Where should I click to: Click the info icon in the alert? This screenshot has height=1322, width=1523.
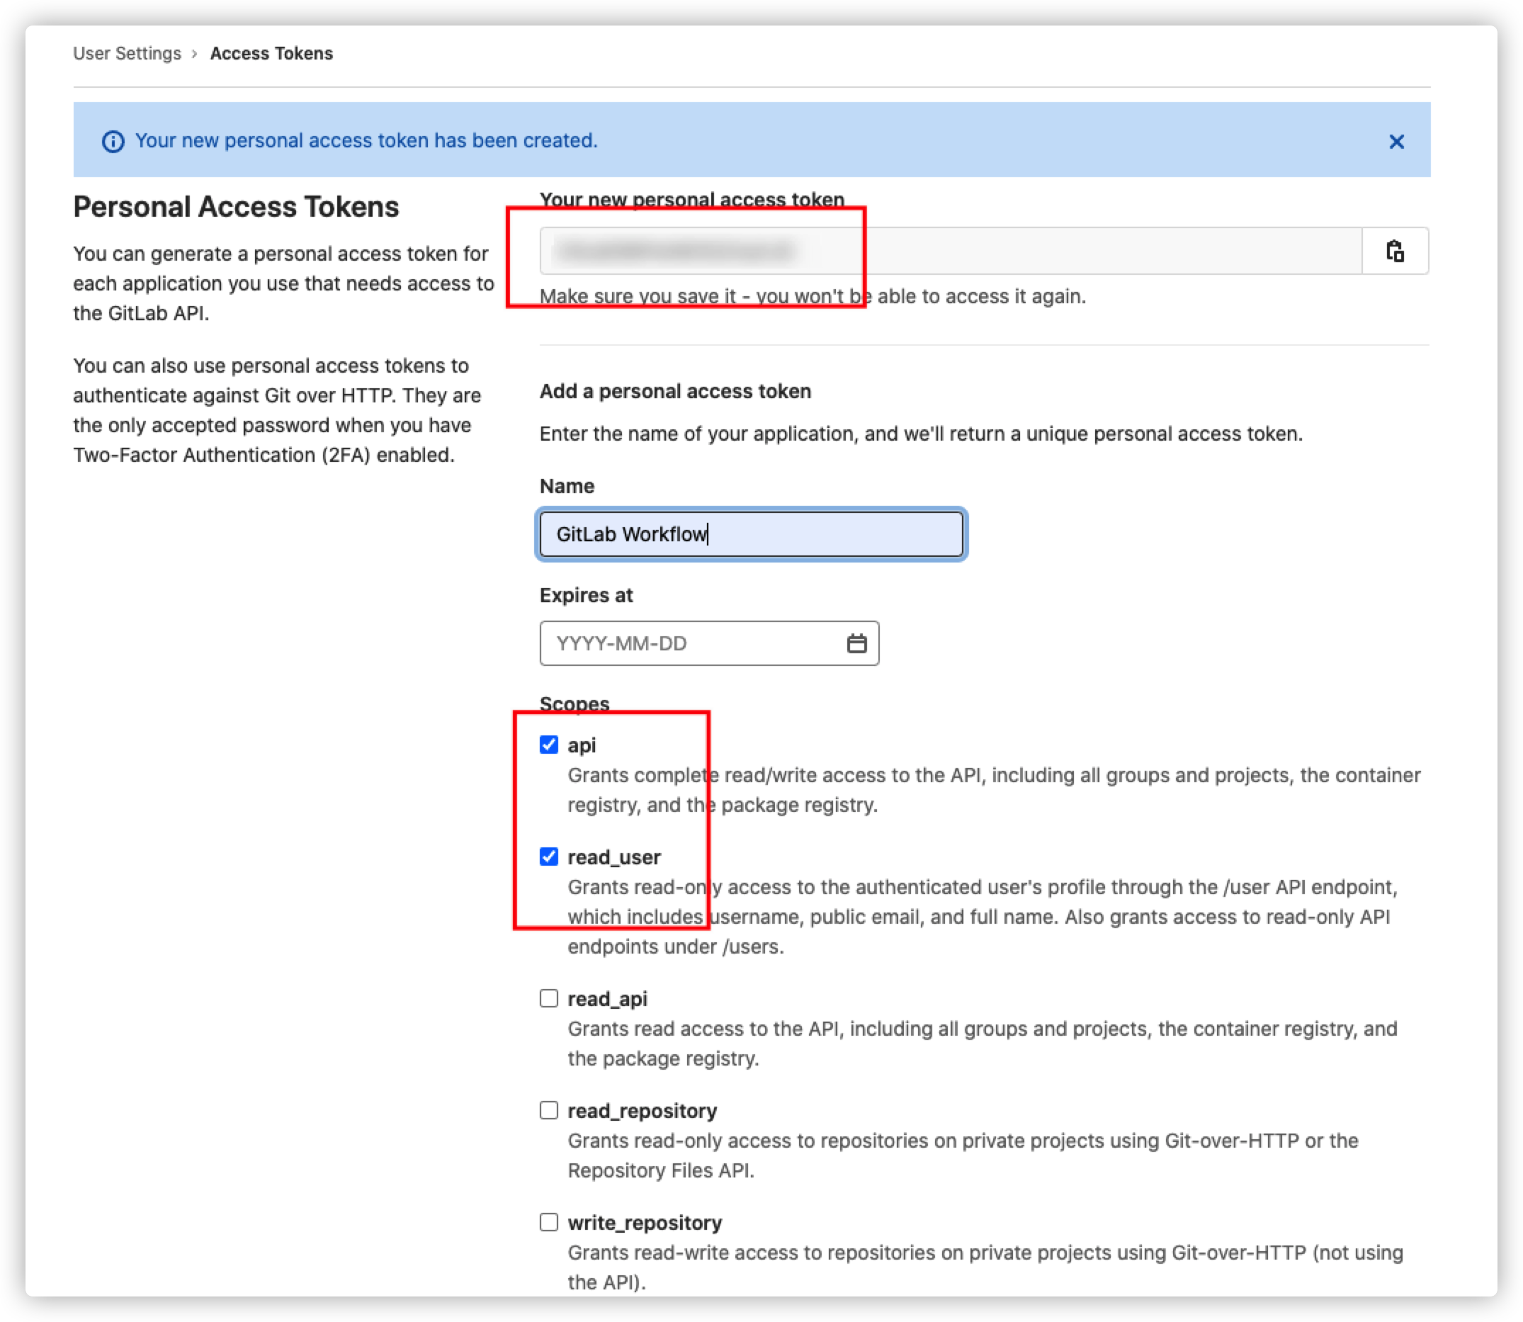[113, 141]
